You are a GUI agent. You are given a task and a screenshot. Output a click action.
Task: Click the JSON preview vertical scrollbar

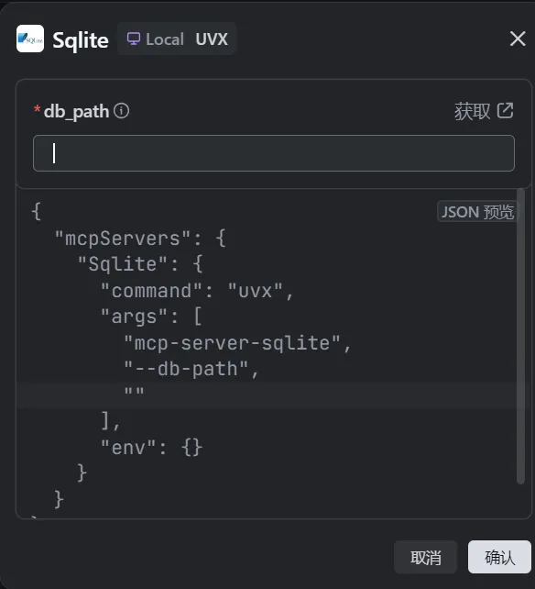pyautogui.click(x=520, y=336)
